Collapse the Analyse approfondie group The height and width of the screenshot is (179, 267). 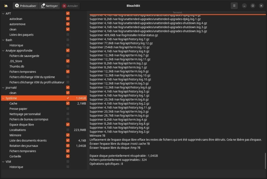pos(3,50)
